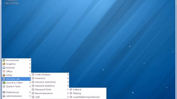
Task: Open the Reconnaissance submenu
Action: (50, 93)
